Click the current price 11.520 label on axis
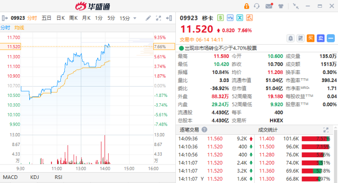The width and height of the screenshot is (338, 183). (10, 46)
